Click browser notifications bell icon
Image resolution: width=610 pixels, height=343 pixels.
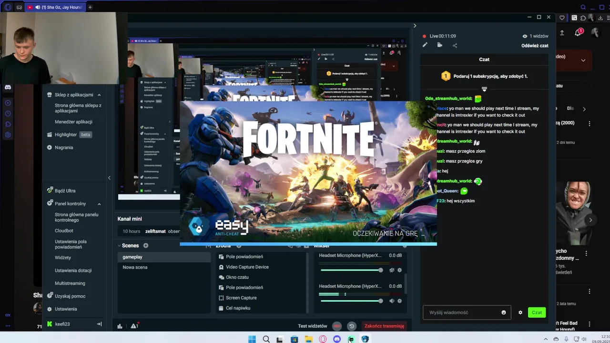pos(578,32)
